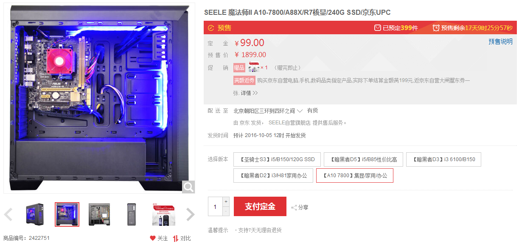Click the gift thumbnail next to 赠品
Screen dimensions: 519x247
[x=254, y=67]
